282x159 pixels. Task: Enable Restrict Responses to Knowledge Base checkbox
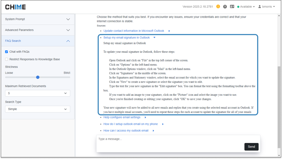tap(6, 59)
